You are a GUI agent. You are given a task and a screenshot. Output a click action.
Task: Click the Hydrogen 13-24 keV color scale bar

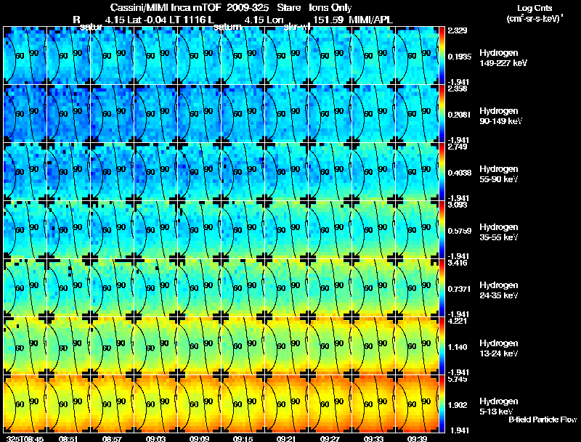pyautogui.click(x=442, y=345)
